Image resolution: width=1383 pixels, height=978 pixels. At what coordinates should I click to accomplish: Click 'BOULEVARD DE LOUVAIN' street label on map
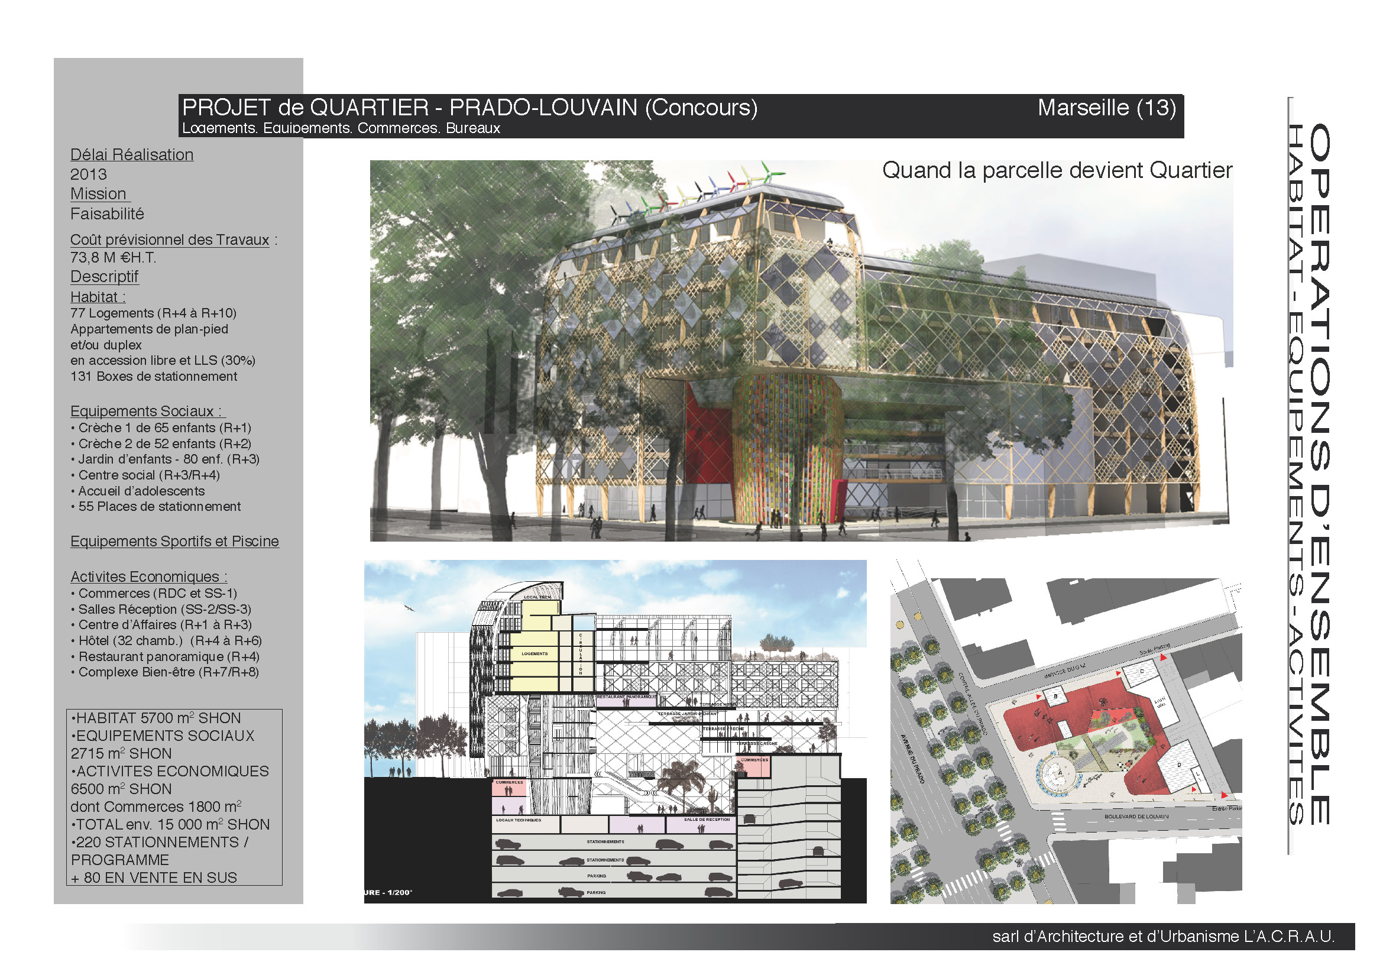coord(1136,817)
